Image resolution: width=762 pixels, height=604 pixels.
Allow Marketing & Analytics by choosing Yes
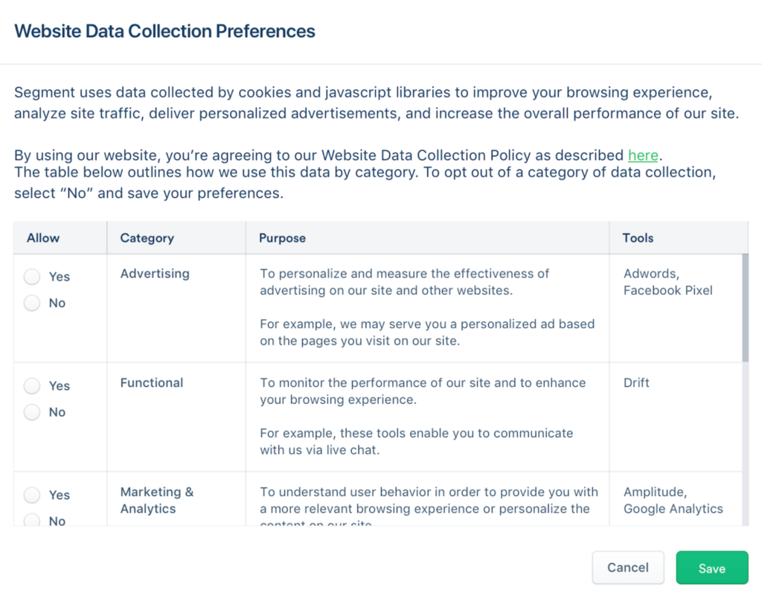(x=31, y=495)
